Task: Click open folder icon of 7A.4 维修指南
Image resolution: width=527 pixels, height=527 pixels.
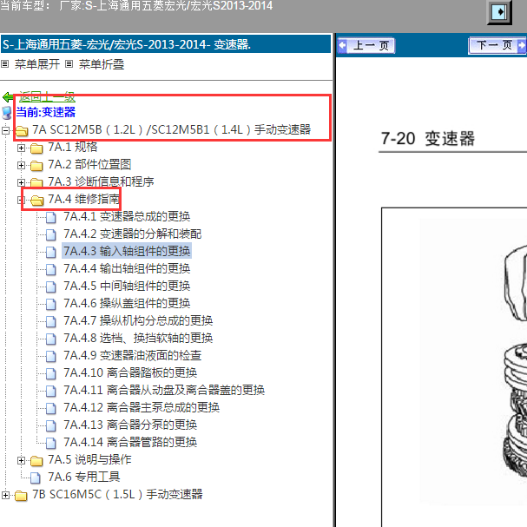Action: coord(37,200)
